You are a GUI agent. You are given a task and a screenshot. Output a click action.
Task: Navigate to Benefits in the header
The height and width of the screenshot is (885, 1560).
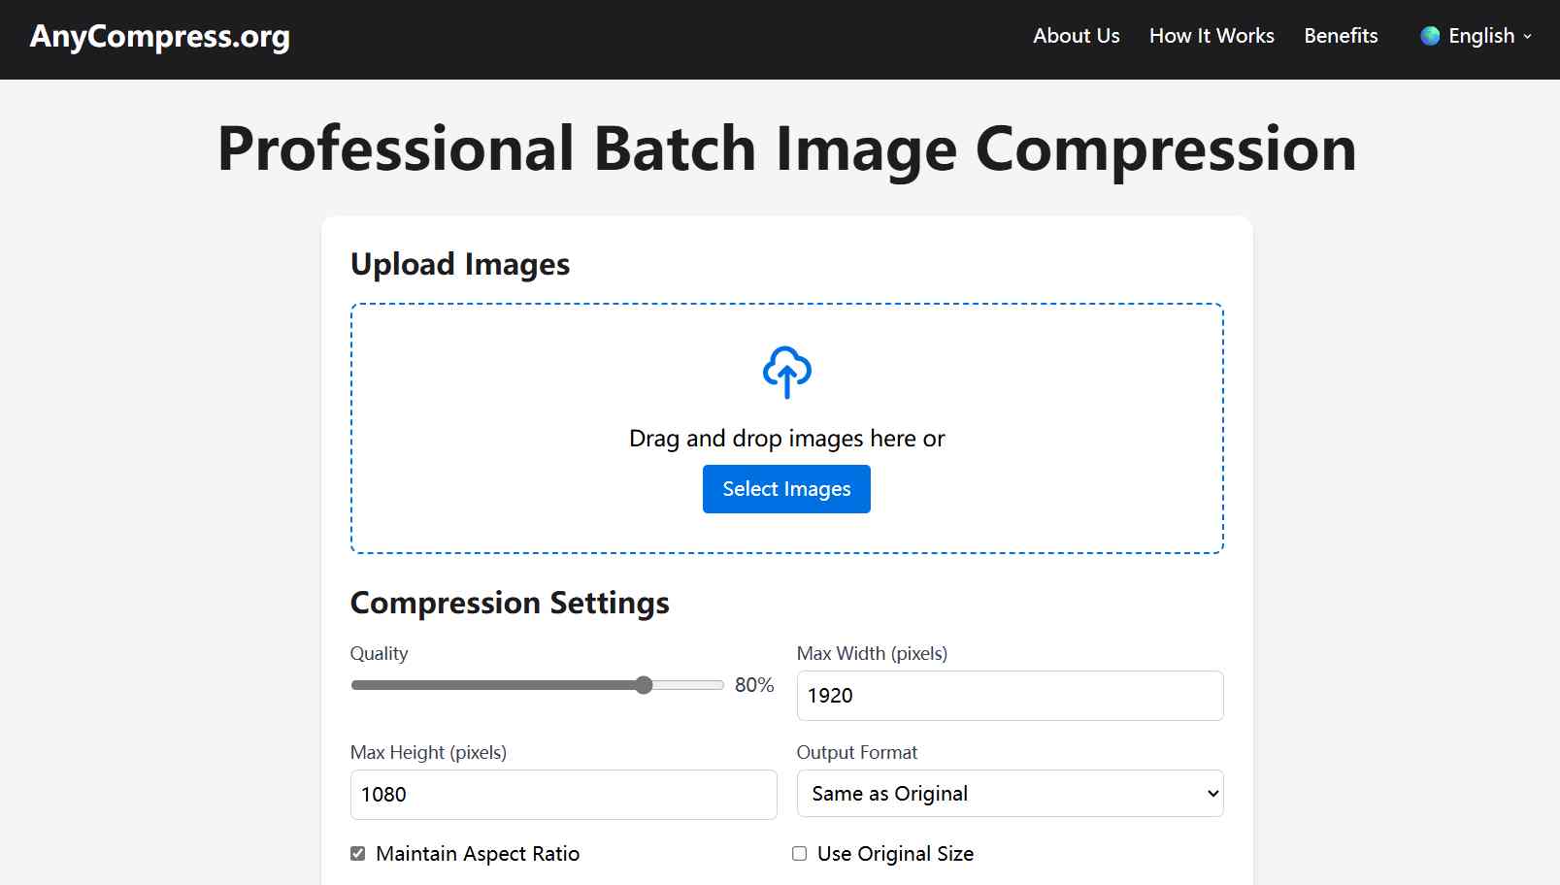pos(1341,36)
